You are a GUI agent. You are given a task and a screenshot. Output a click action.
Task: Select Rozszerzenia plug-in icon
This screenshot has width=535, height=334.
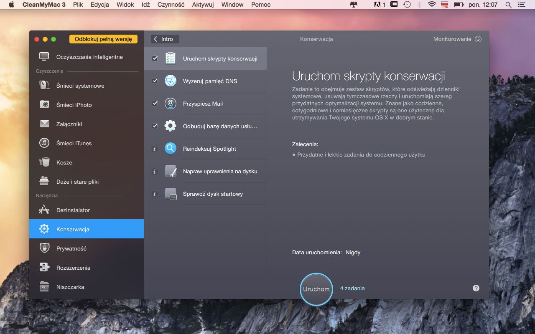point(44,268)
